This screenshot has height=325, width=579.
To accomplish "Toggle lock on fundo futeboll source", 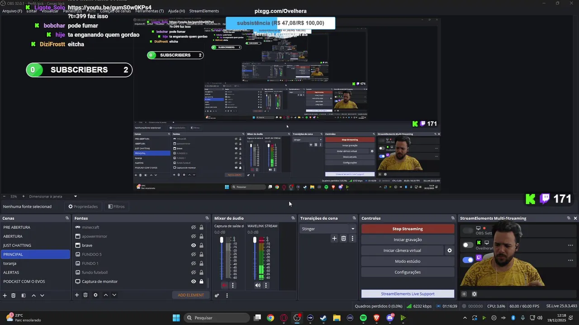I will coord(201,273).
